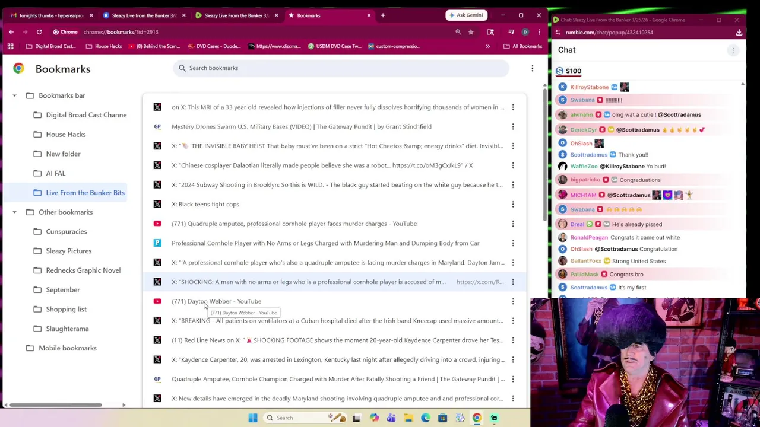This screenshot has height=427, width=760.
Task: Collapse the Other bookmarks folder tree
Action: point(14,212)
